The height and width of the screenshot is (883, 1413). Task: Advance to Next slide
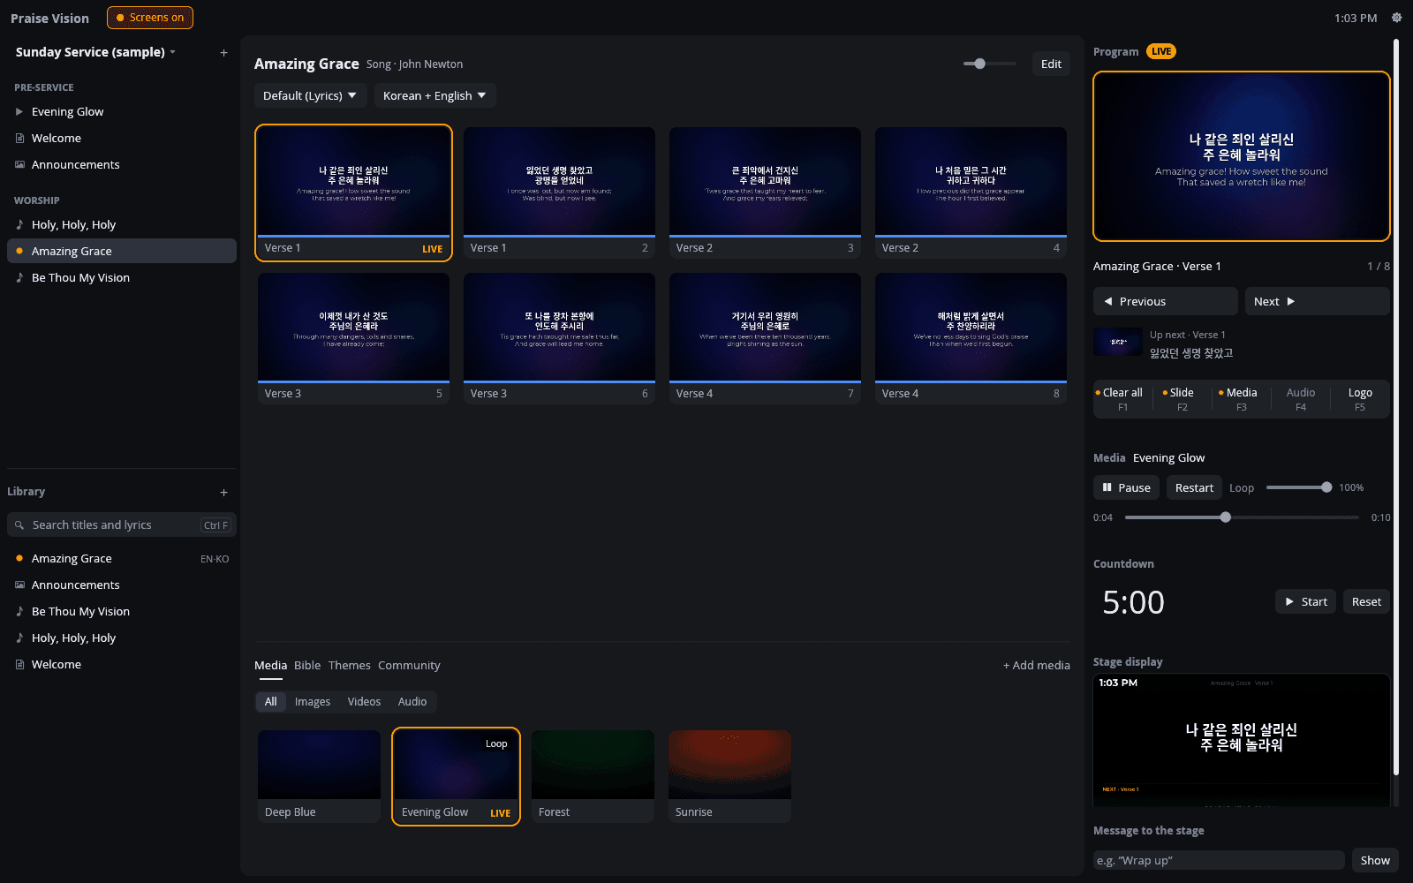(1317, 302)
